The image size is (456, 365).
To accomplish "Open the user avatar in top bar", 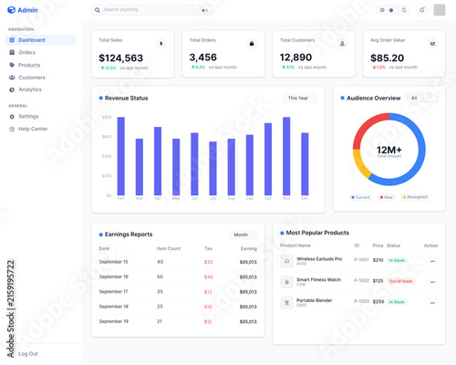I will click(440, 10).
